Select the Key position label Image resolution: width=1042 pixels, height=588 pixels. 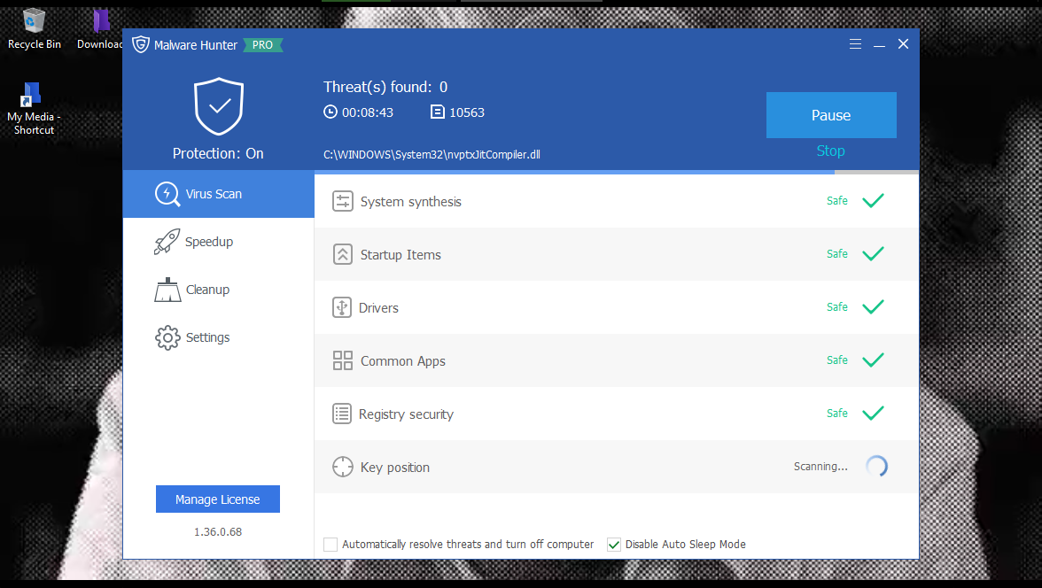(395, 468)
